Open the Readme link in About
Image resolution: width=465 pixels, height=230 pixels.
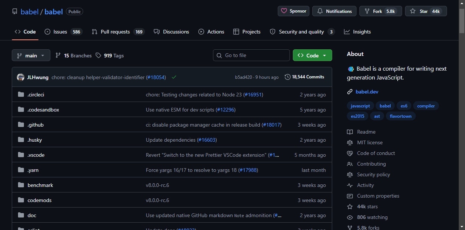(x=362, y=132)
